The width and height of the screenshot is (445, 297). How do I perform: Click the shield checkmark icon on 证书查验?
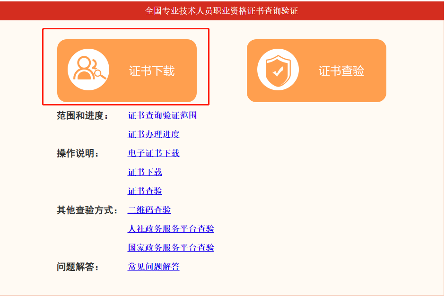coord(278,70)
